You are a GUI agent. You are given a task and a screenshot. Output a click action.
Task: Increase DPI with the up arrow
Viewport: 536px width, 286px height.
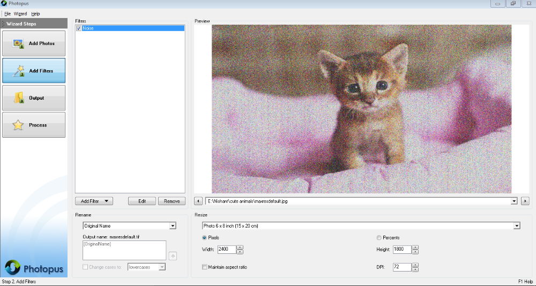pos(415,265)
